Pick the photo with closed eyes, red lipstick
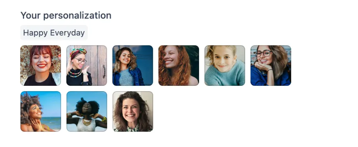Image resolution: width=358 pixels, height=147 pixels. pyautogui.click(x=41, y=65)
